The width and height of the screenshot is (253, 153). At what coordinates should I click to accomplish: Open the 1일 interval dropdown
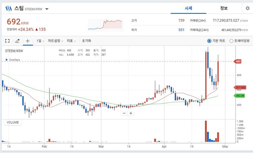(x=40, y=41)
